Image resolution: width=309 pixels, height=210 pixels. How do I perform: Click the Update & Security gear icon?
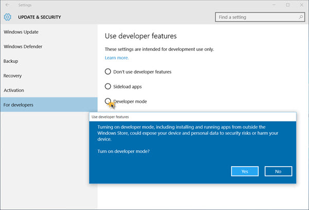[8, 17]
